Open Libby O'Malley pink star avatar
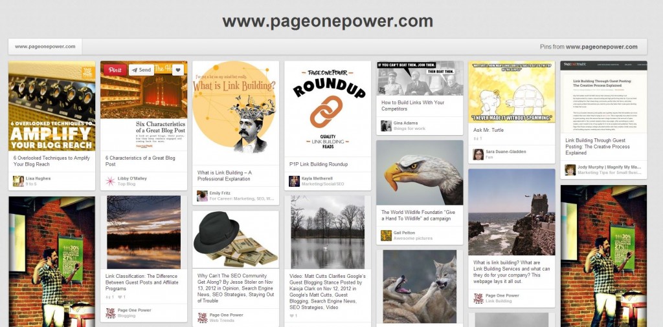Viewport: 663px width, 327px height. [x=110, y=182]
